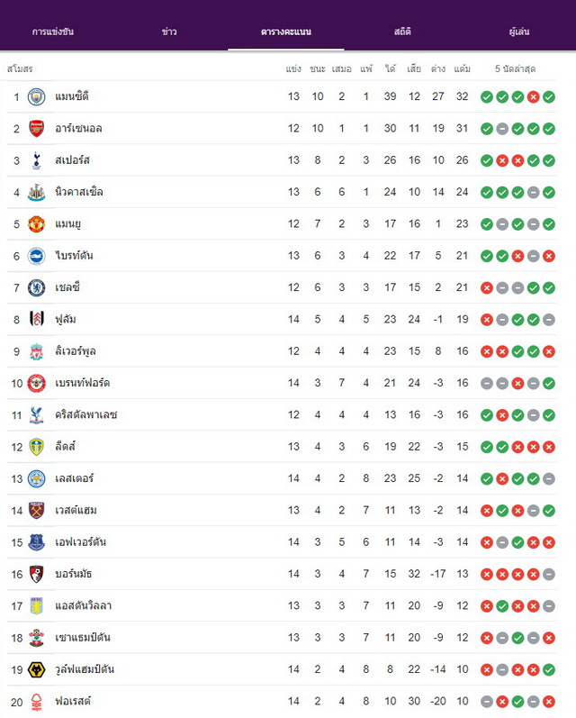Viewport: 576px width, 718px height.
Task: Click the Arsenal club crest
Action: coord(37,129)
